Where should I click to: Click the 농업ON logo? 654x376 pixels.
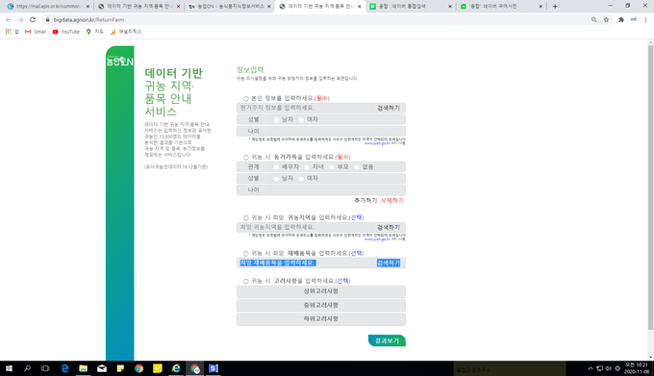coord(119,62)
